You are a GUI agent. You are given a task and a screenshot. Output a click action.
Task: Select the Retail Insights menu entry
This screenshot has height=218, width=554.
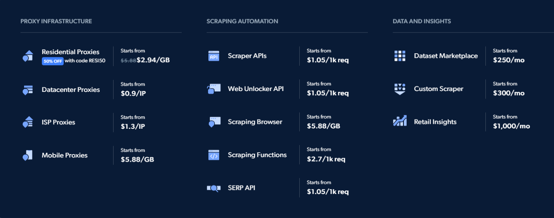[435, 122]
